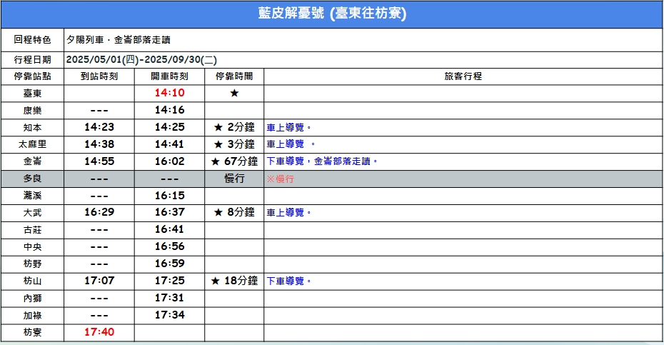Screen dimensions: 664x345
Task: Select the 枋野 station cell
Action: [32, 264]
